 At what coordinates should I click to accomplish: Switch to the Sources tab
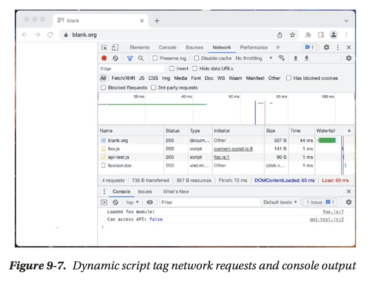[x=194, y=47]
